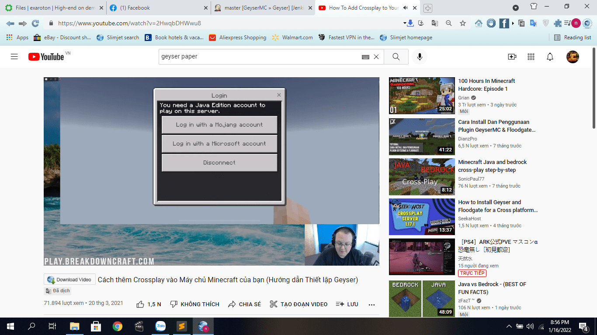Launch Zalo from the taskbar
597x335 pixels.
[160, 326]
